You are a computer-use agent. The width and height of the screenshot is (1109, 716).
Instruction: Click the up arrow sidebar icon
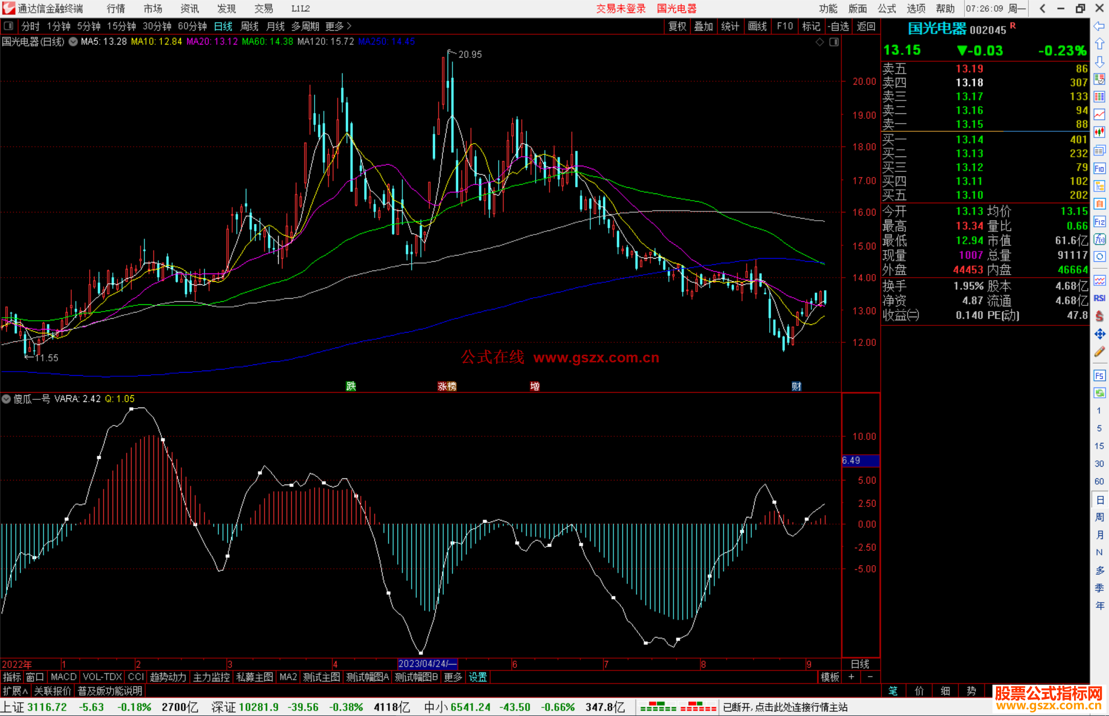point(1099,44)
